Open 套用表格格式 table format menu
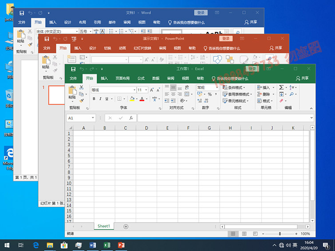This screenshot has height=251, width=335. 237,94
